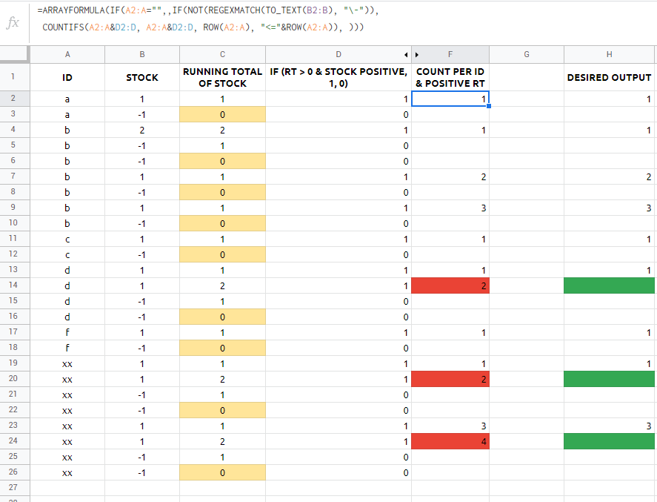
Task: Click cell A17 containing 'f'
Action: coord(67,333)
